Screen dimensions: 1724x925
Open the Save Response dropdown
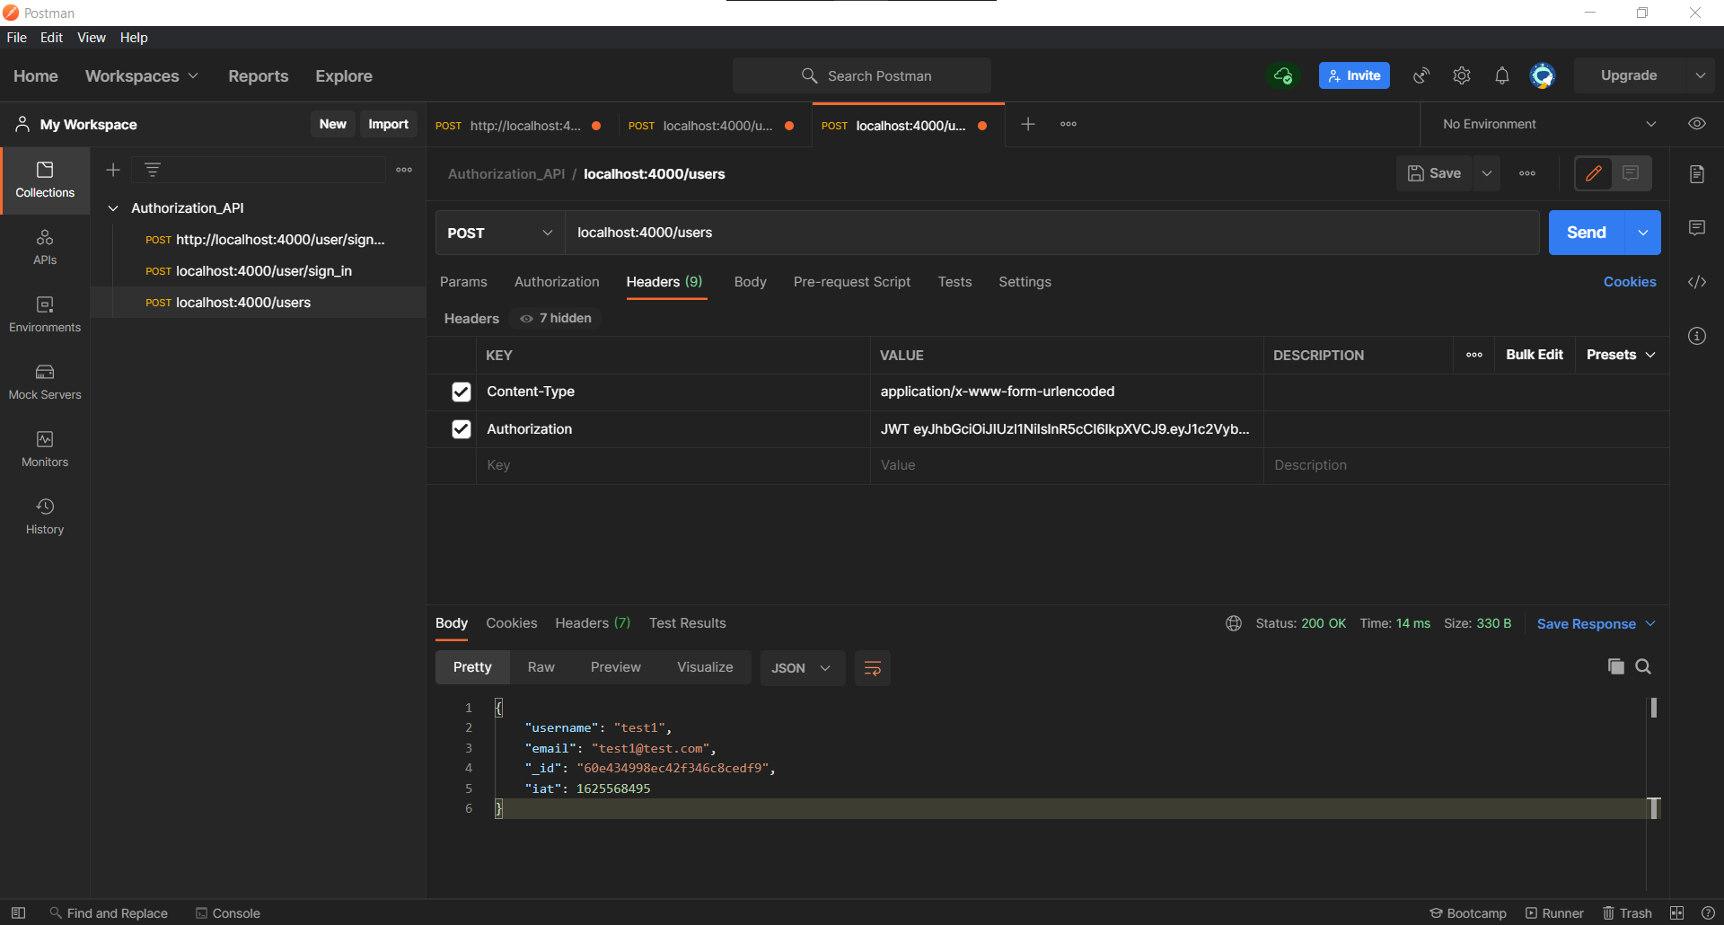pos(1596,624)
